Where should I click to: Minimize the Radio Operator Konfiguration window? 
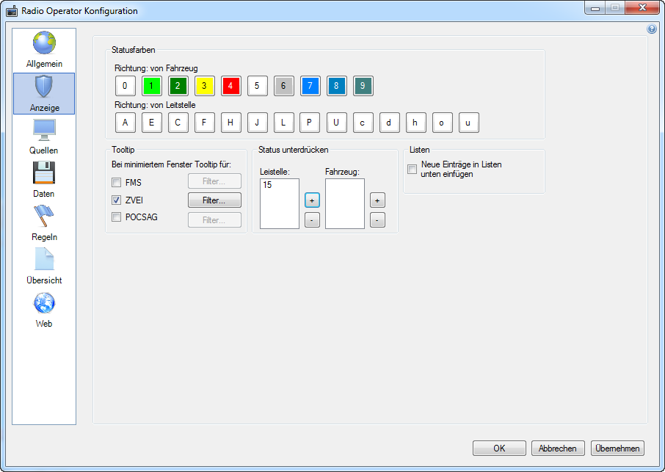click(x=595, y=7)
